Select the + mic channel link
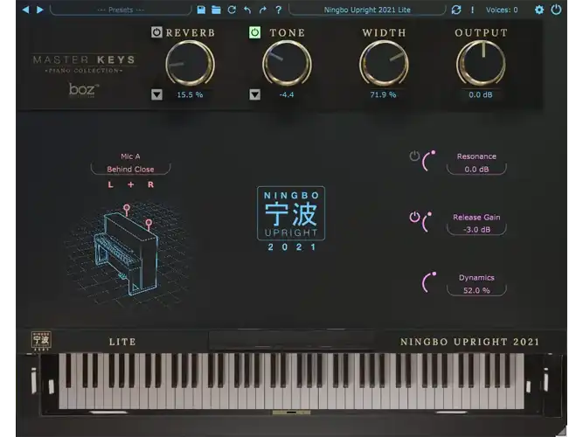The height and width of the screenshot is (437, 583). point(131,184)
